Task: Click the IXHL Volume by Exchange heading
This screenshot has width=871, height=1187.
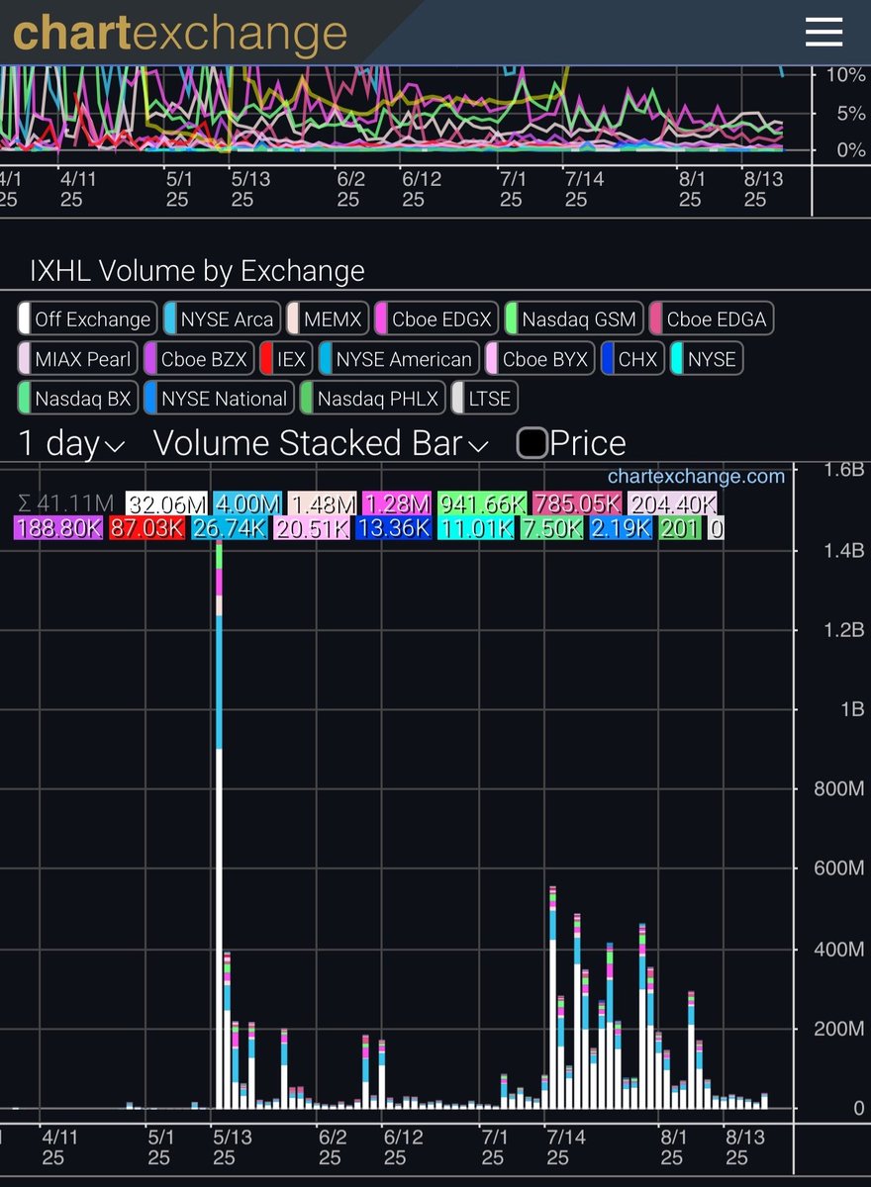Action: coord(197,270)
